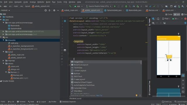Open the Refactor menu
Image resolution: width=187 pixels, height=105 pixels.
click(x=41, y=2)
